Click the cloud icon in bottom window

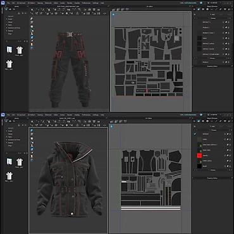[201, 114]
